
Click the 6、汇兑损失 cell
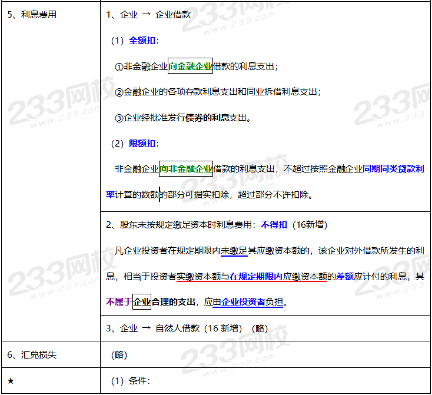(x=32, y=355)
